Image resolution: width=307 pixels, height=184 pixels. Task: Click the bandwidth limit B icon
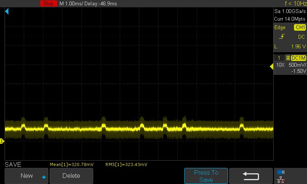click(287, 58)
